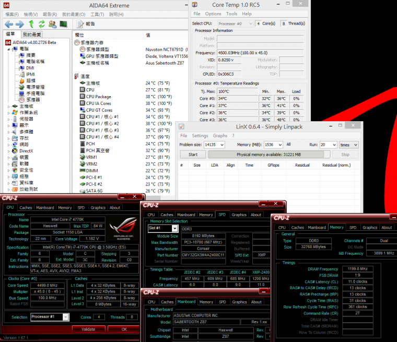Click the refresh icon in AIDA64 toolbar

(x=42, y=24)
